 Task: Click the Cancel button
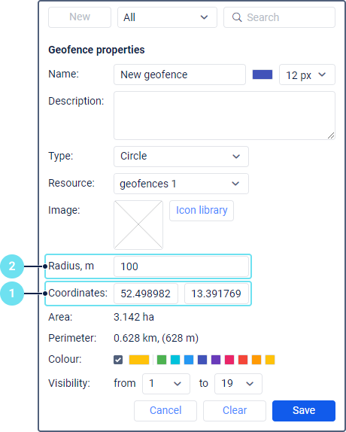click(x=165, y=410)
